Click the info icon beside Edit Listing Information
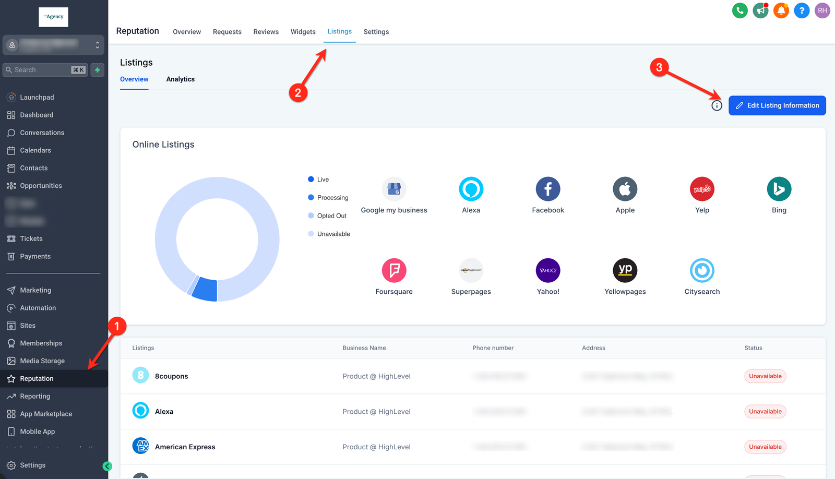The height and width of the screenshot is (479, 835). [x=717, y=106]
